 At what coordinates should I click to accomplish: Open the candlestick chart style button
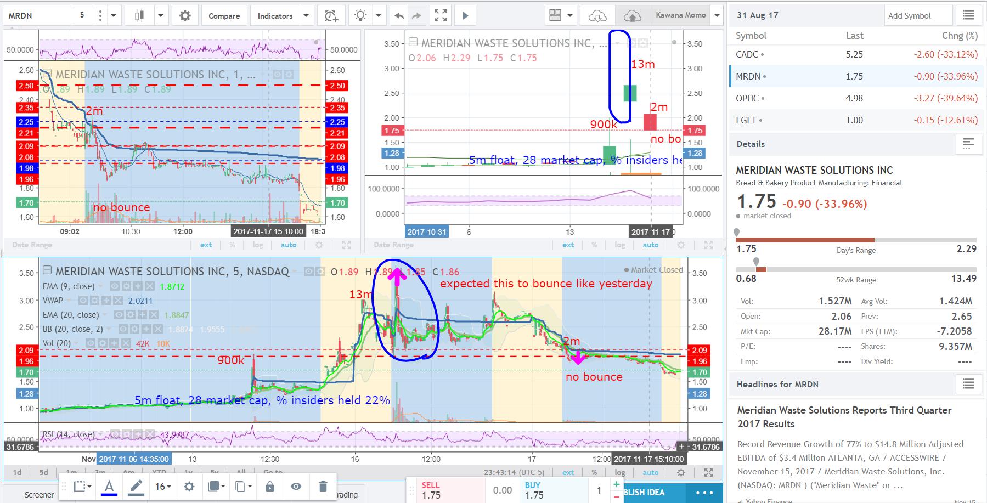pyautogui.click(x=139, y=16)
